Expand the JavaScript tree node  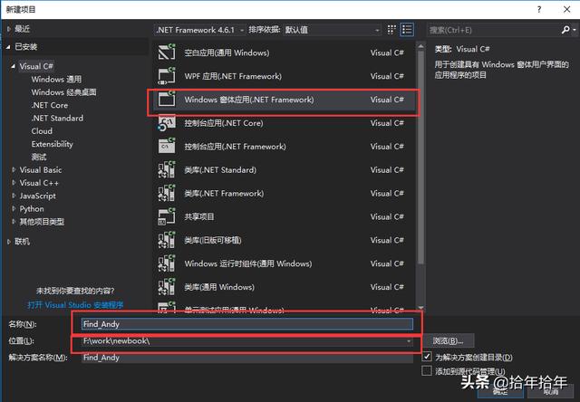tap(14, 196)
